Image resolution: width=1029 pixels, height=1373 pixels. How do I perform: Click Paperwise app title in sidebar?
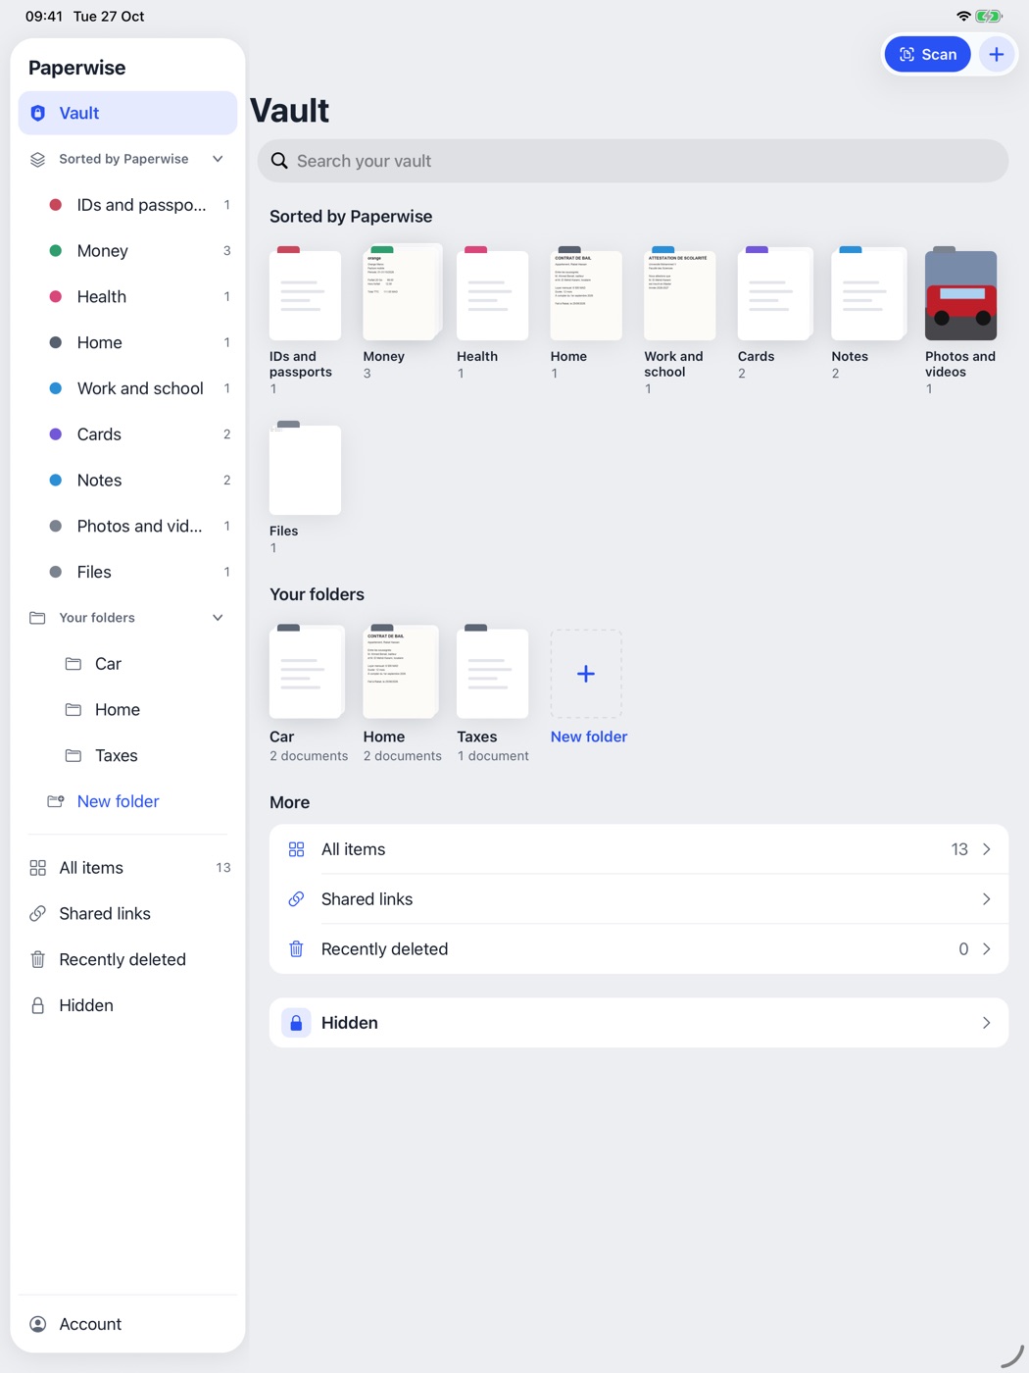tap(77, 68)
